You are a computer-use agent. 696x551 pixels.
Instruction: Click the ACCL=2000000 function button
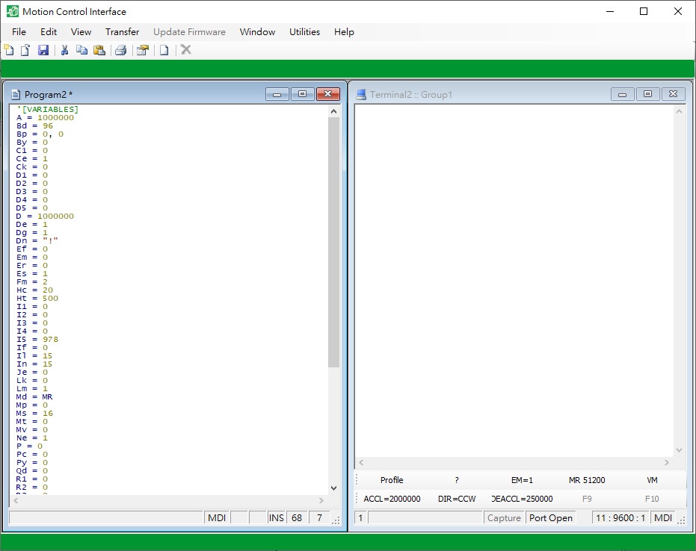coord(392,499)
